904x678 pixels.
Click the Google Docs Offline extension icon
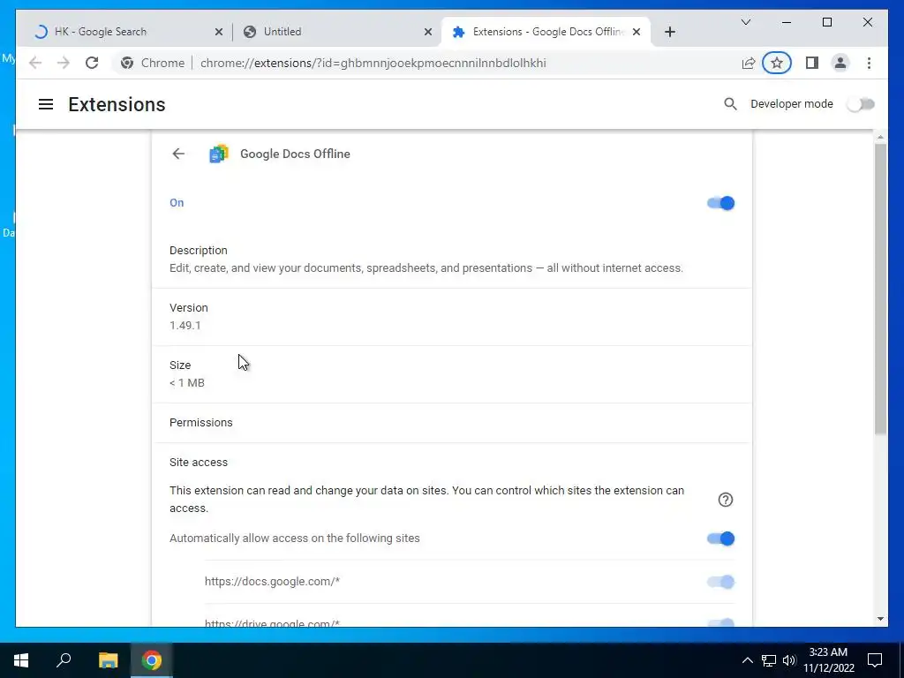click(219, 154)
